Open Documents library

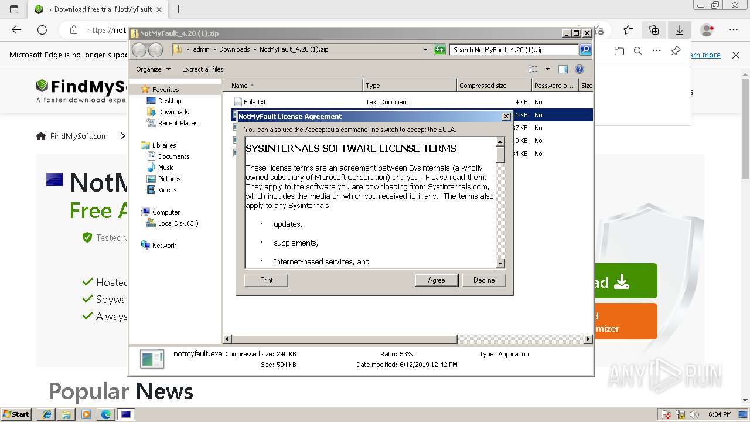(173, 156)
